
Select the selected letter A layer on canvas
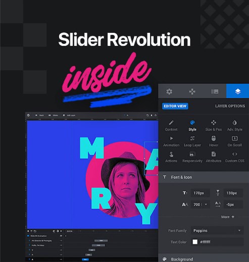tap(152, 159)
